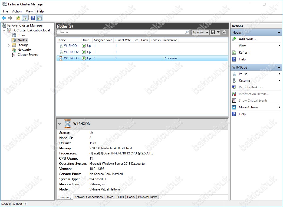This screenshot has height=207, width=283.
Task: Sort by the Assigned Vote column header
Action: point(103,40)
